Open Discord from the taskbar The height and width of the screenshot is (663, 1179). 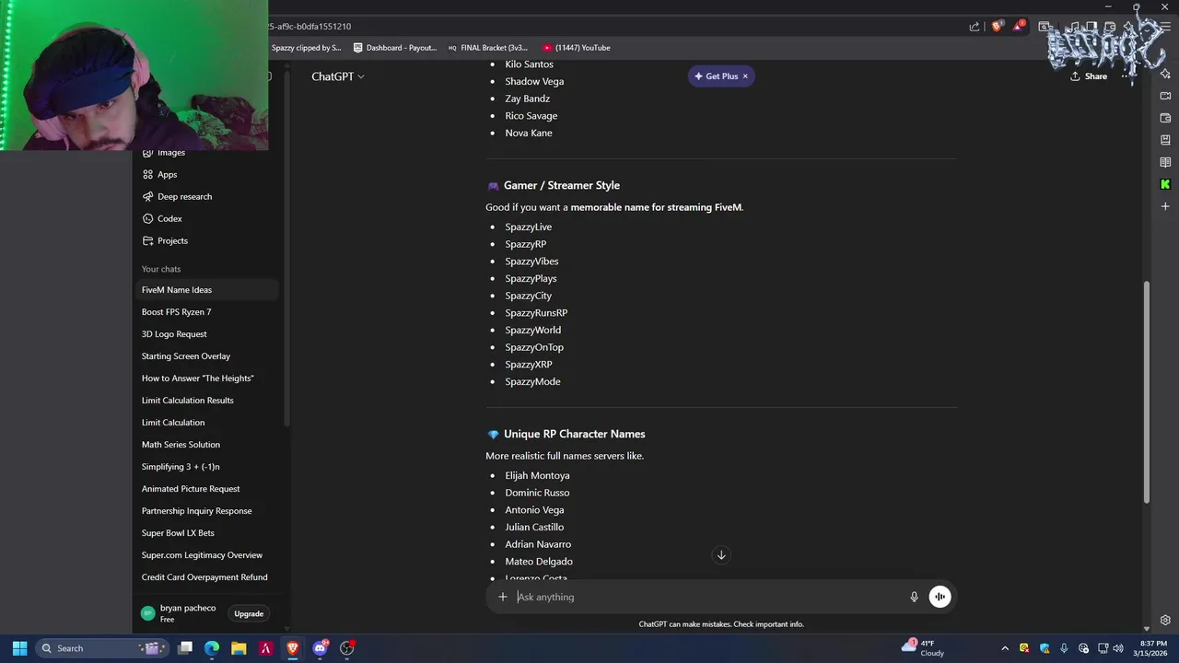320,648
